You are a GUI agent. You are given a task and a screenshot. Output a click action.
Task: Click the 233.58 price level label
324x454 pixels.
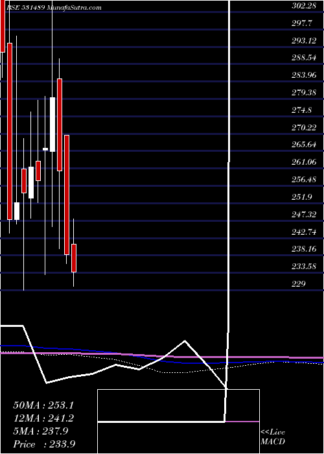[x=303, y=267]
